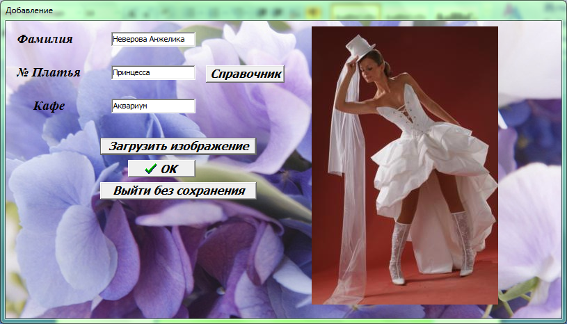Focus the № Платья field with Принцесса

click(x=153, y=72)
